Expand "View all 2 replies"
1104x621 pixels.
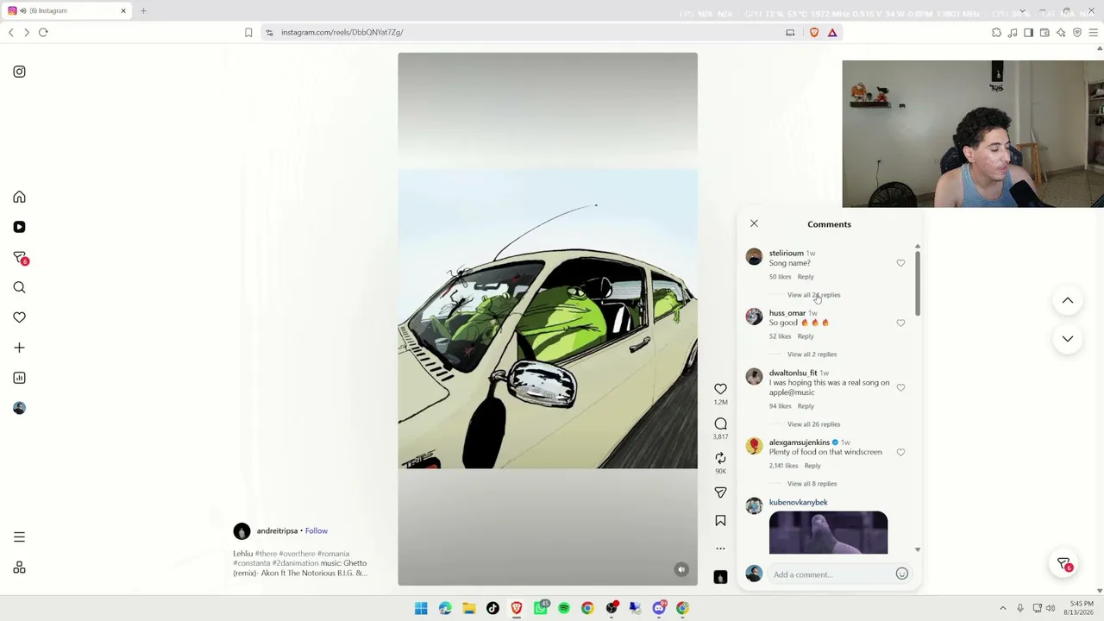[x=812, y=354]
